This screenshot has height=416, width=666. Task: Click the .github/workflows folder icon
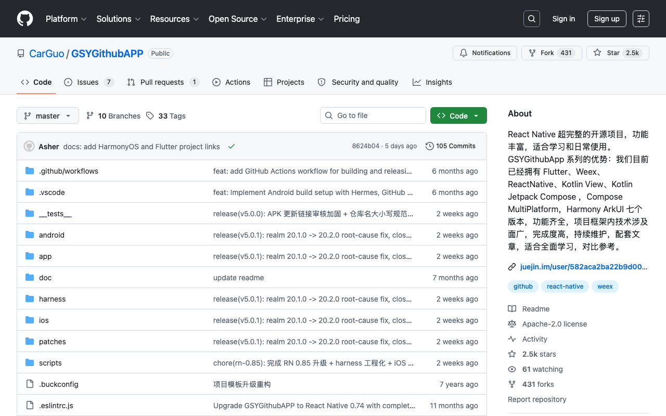(x=30, y=171)
